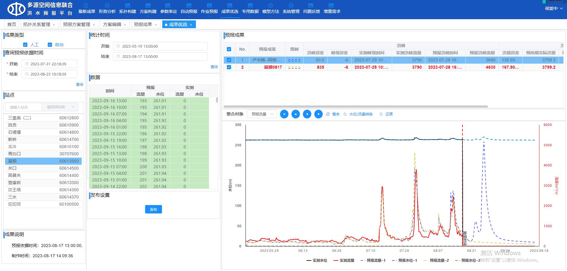
Task: Click the blue right arrow round button
Action: (319, 114)
